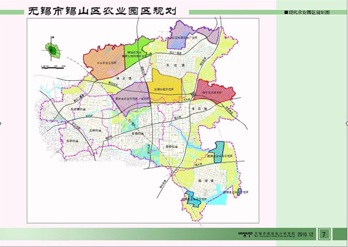
Task: Click the map scale bar
Action: click(52, 66)
